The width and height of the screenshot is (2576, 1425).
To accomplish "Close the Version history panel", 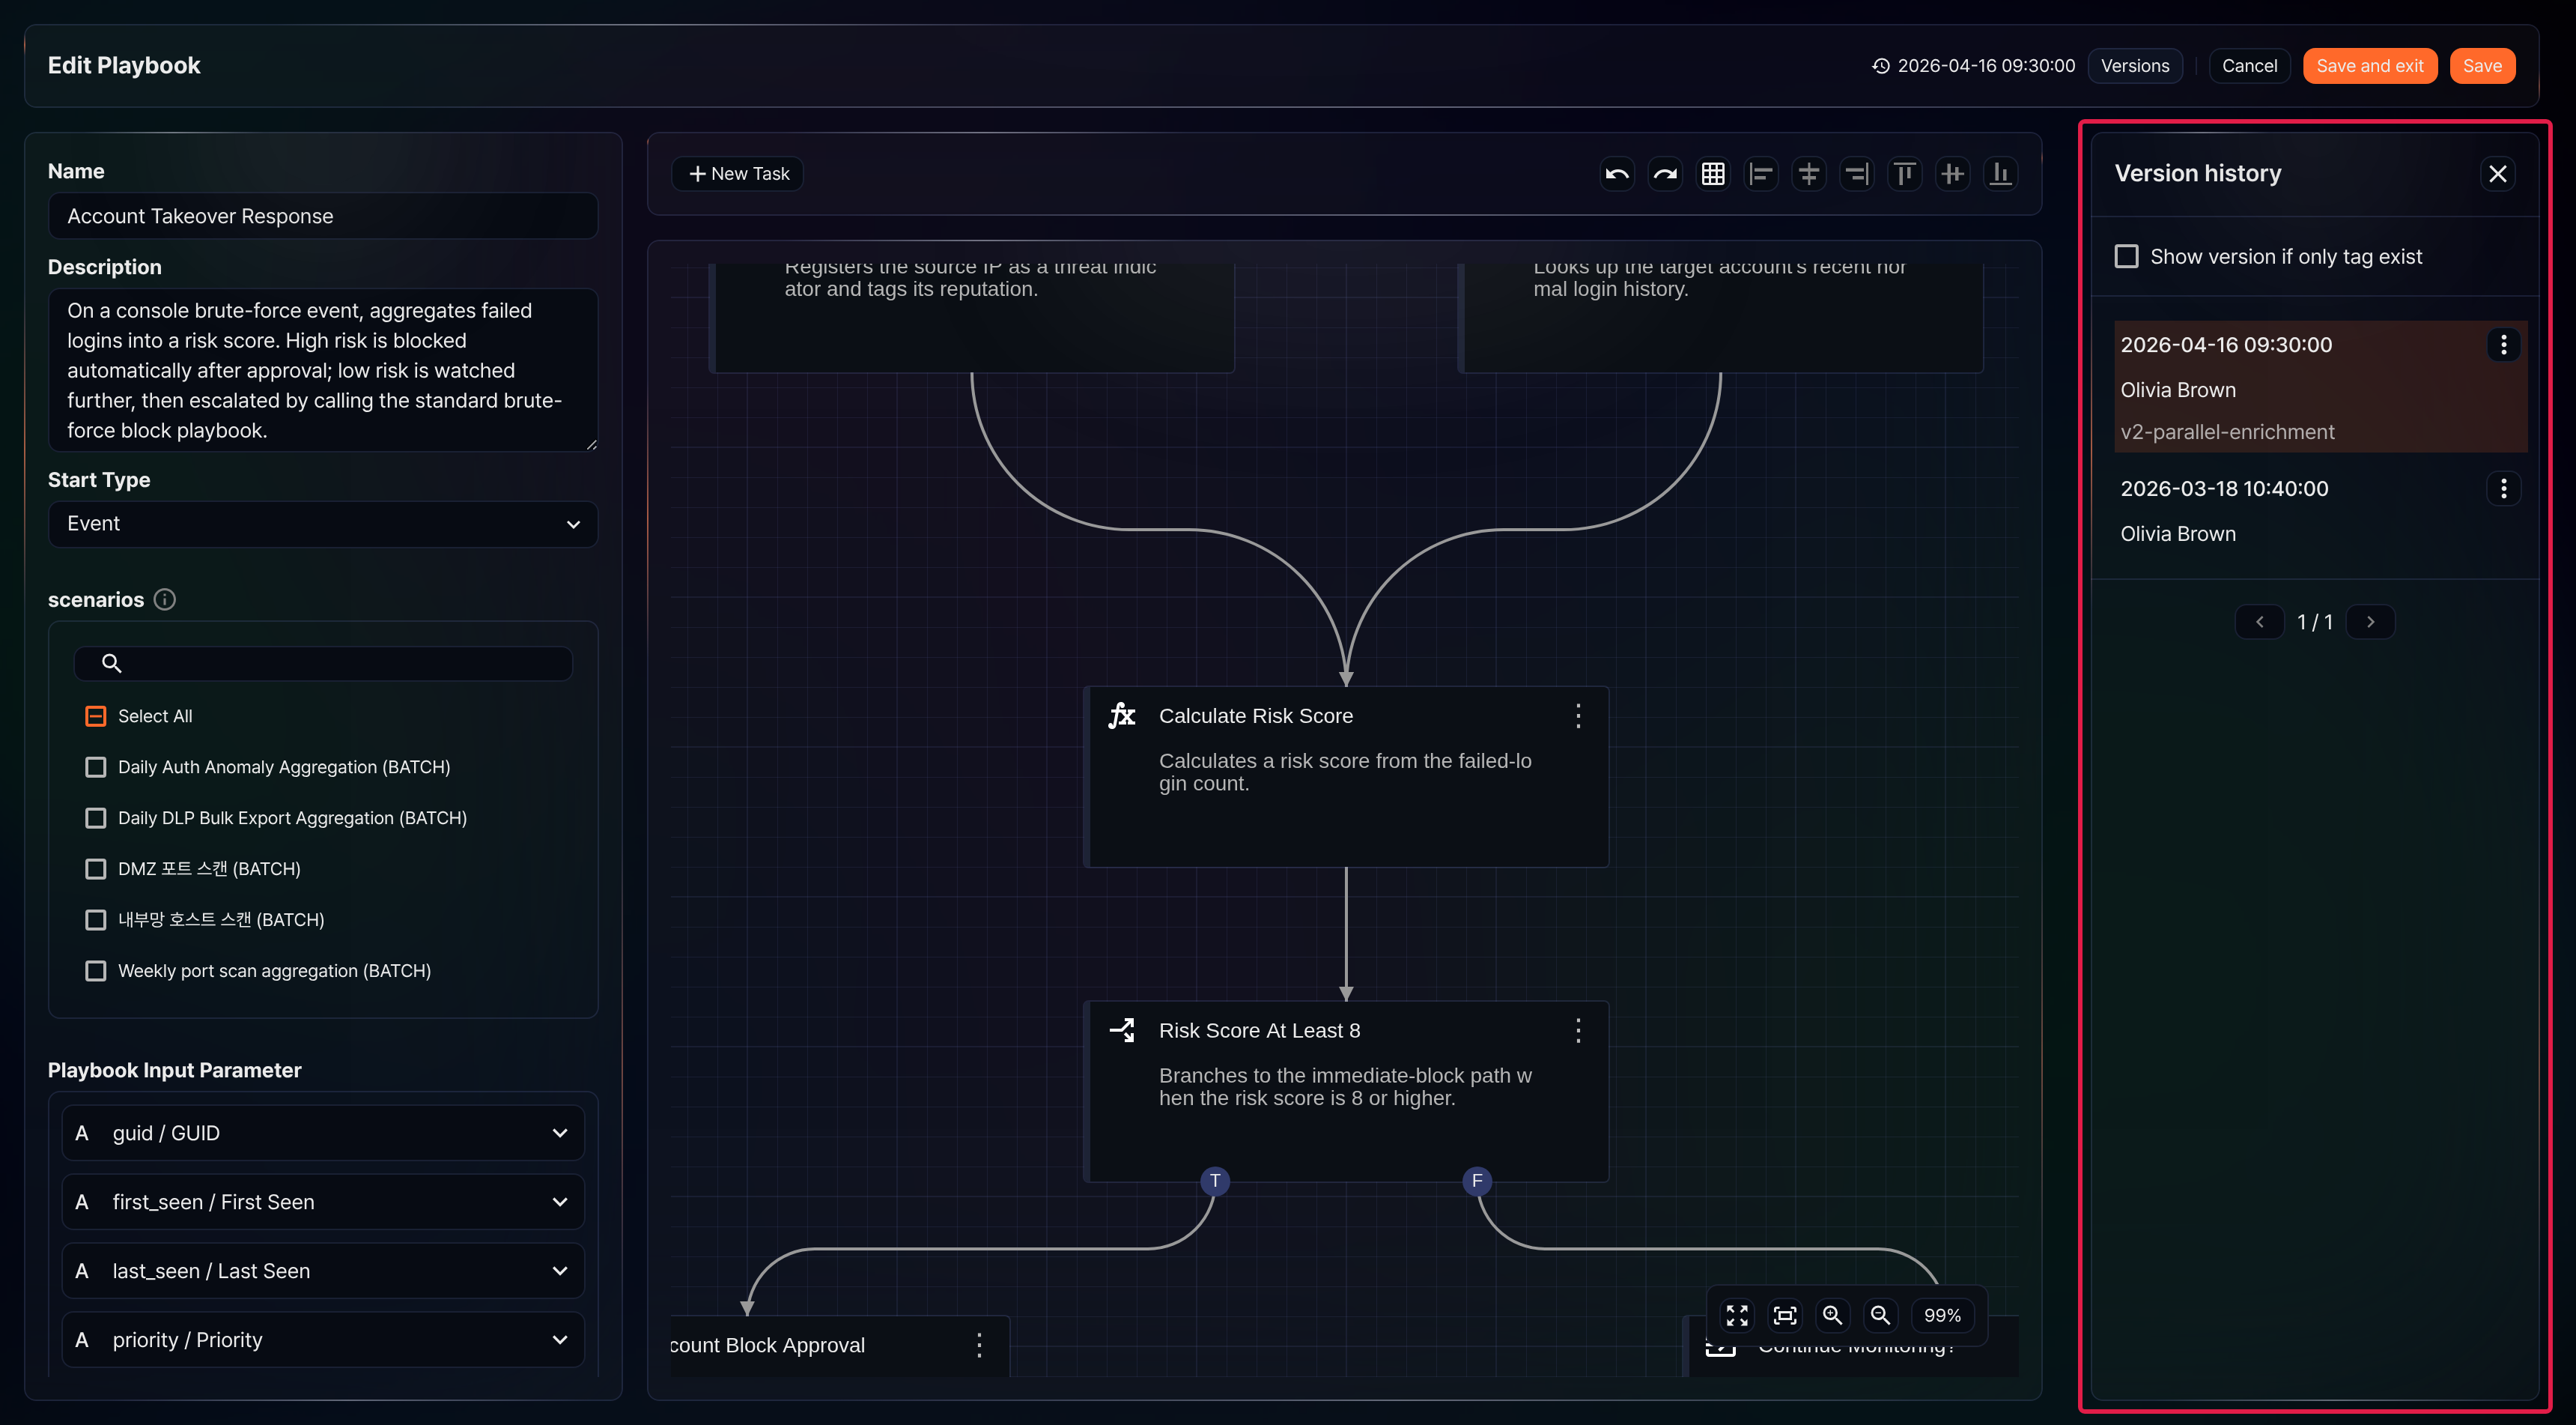I will click(2498, 174).
